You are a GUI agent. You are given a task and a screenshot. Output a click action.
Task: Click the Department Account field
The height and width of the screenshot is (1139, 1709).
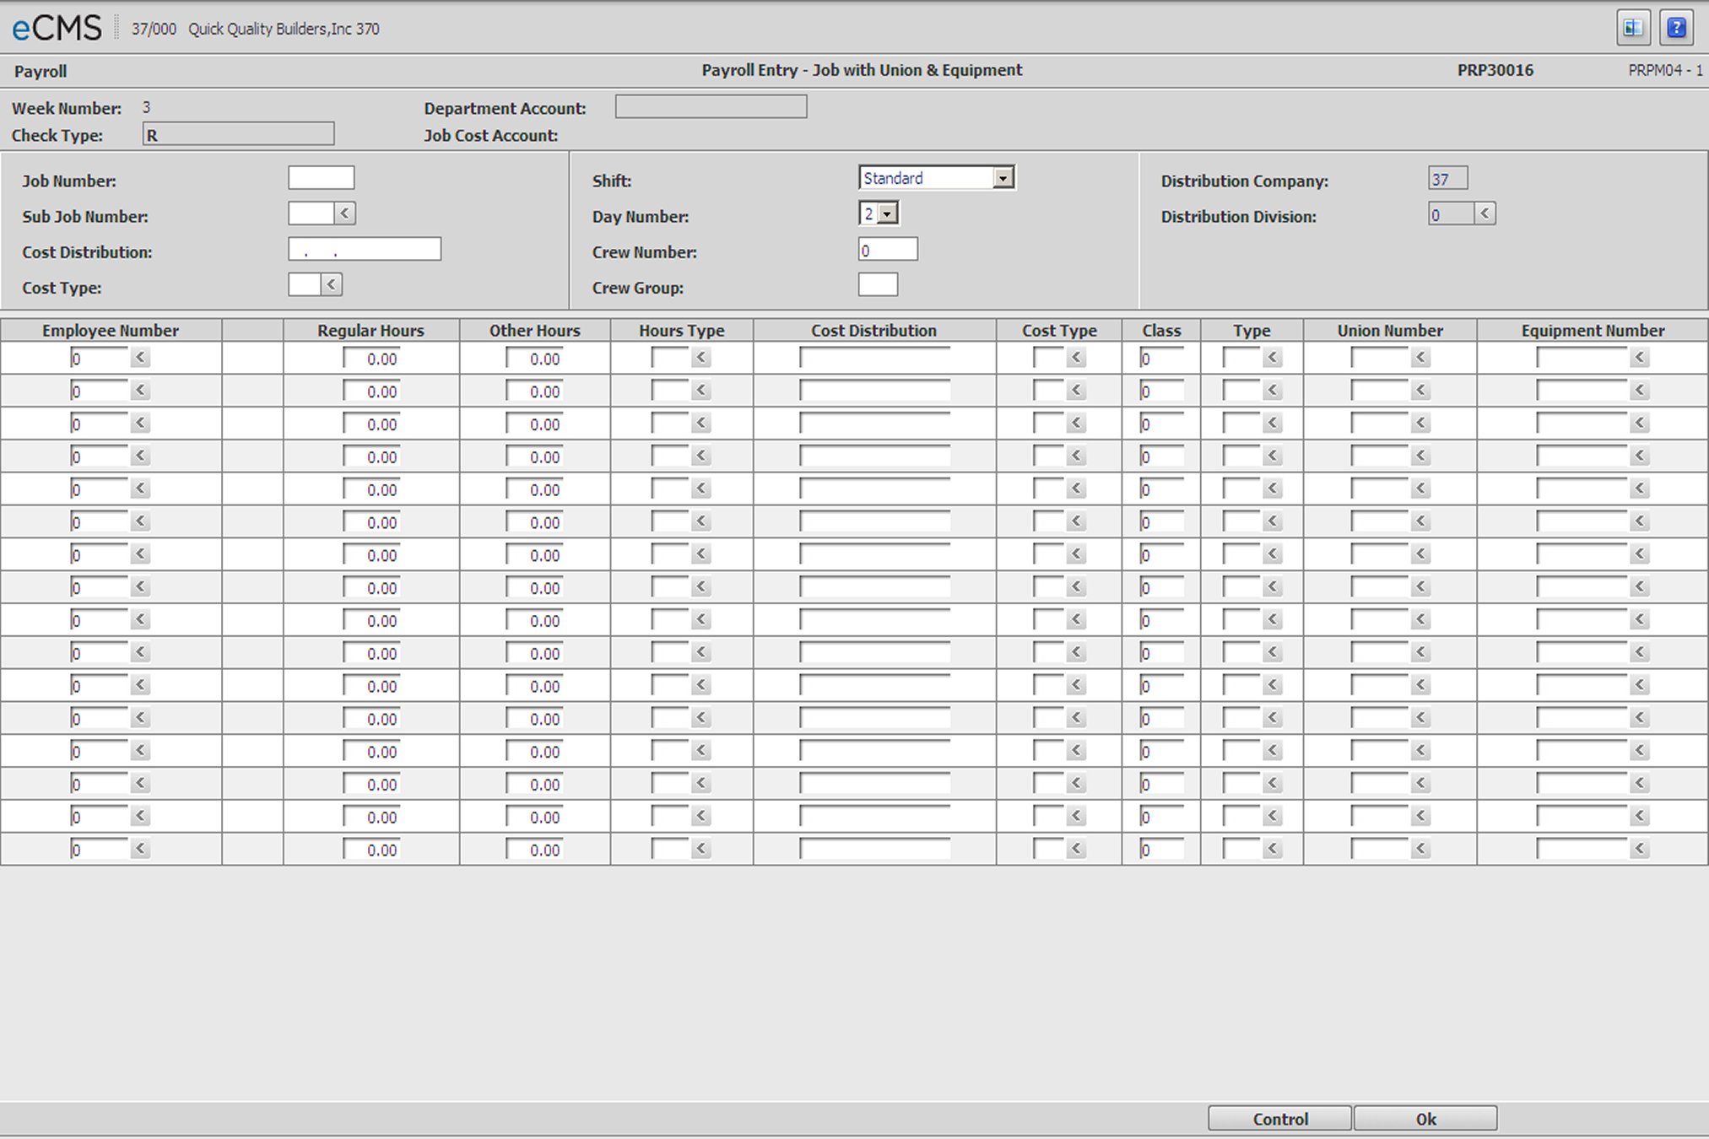(711, 106)
